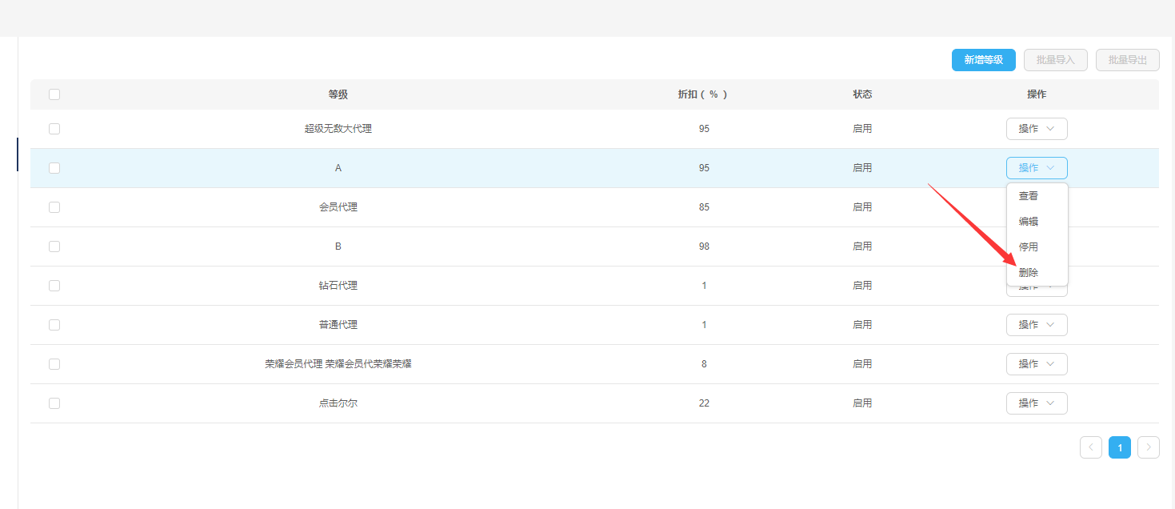This screenshot has width=1175, height=509.
Task: Check the box for 超级无敌大代理 row
Action: pyautogui.click(x=54, y=129)
